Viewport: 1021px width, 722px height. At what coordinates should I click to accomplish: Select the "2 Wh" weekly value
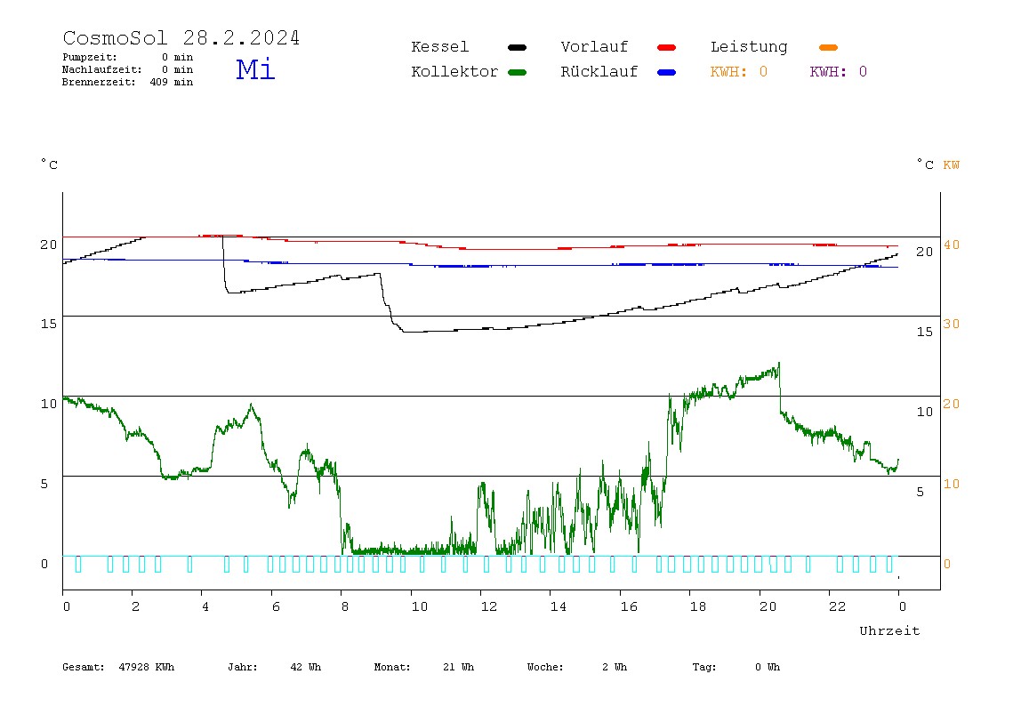pos(615,667)
